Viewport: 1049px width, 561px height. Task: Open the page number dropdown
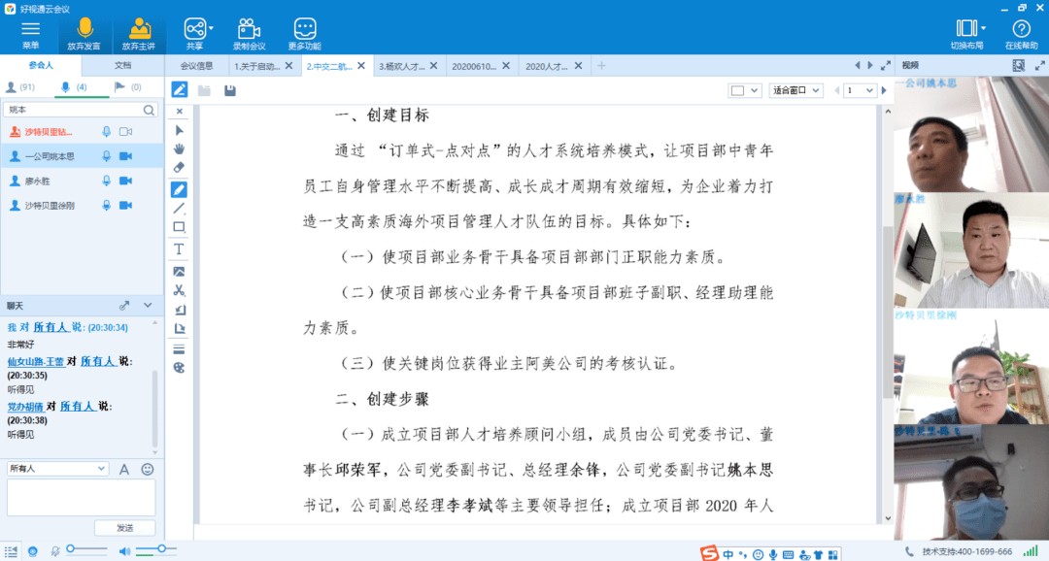(860, 90)
